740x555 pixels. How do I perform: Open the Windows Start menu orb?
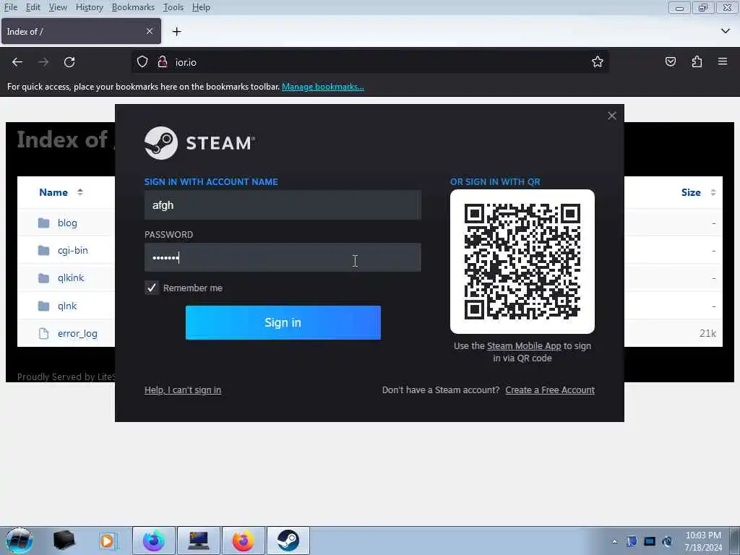19,541
